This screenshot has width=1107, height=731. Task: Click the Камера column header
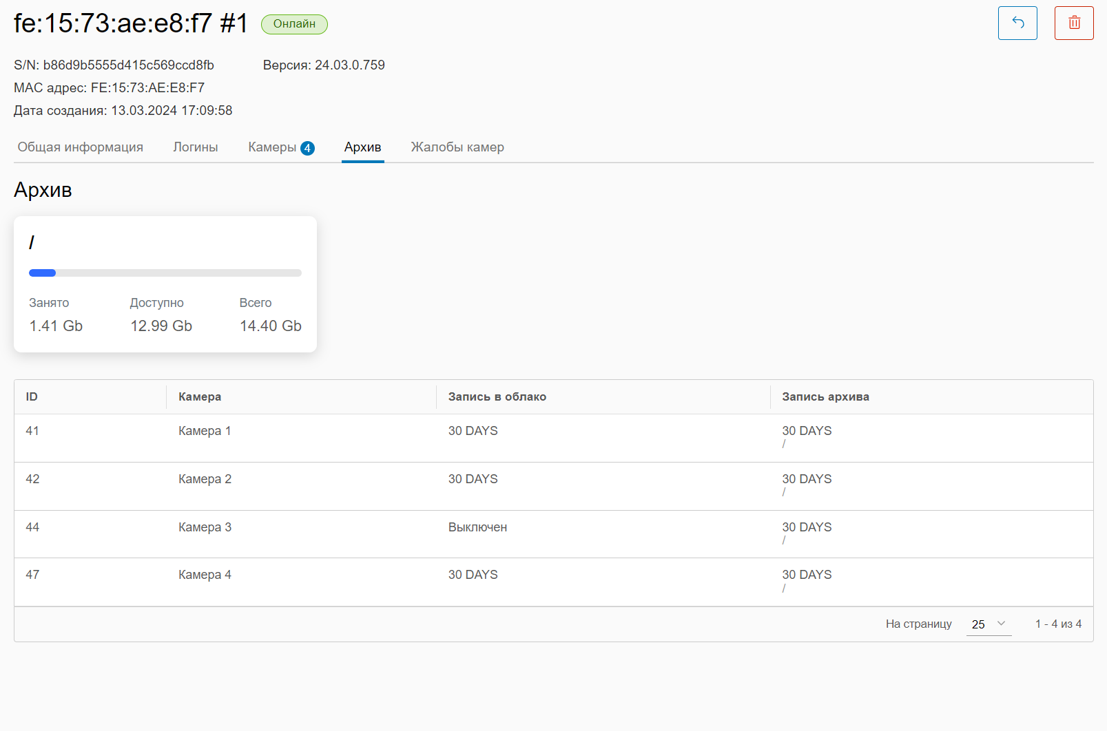pos(200,397)
